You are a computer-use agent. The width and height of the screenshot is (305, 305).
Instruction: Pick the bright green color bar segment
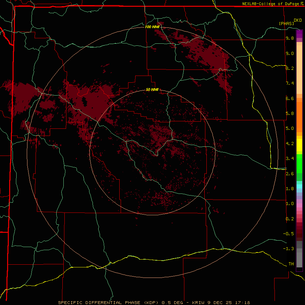point(299,164)
